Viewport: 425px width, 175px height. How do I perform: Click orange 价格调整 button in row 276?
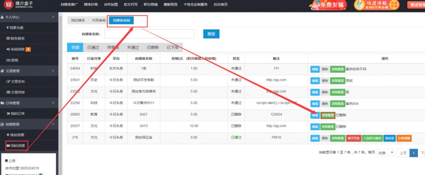404,138
